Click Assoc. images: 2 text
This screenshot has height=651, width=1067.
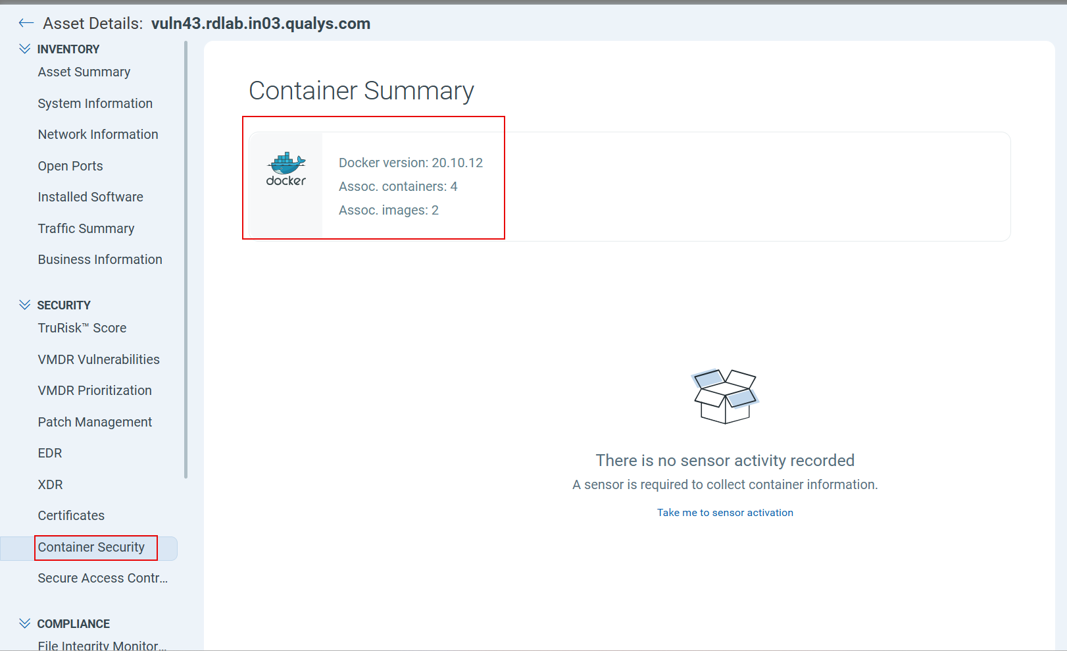[x=389, y=210]
